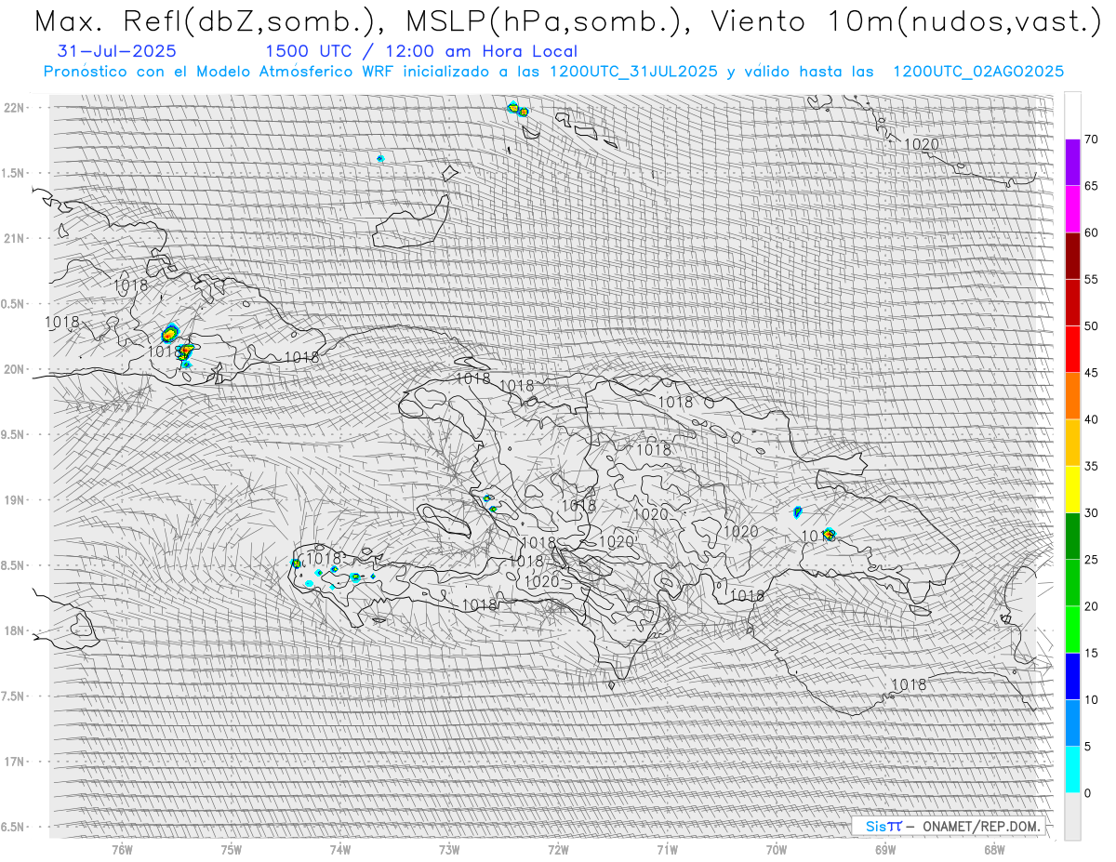Image resolution: width=1116 pixels, height=862 pixels.
Task: Click the '10' value on the color scale
Action: click(x=1091, y=699)
